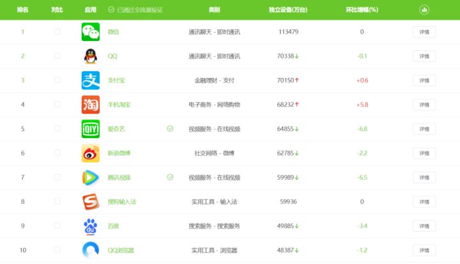The height and width of the screenshot is (264, 460).
Task: Click the growth value +5.8
Action: point(362,105)
